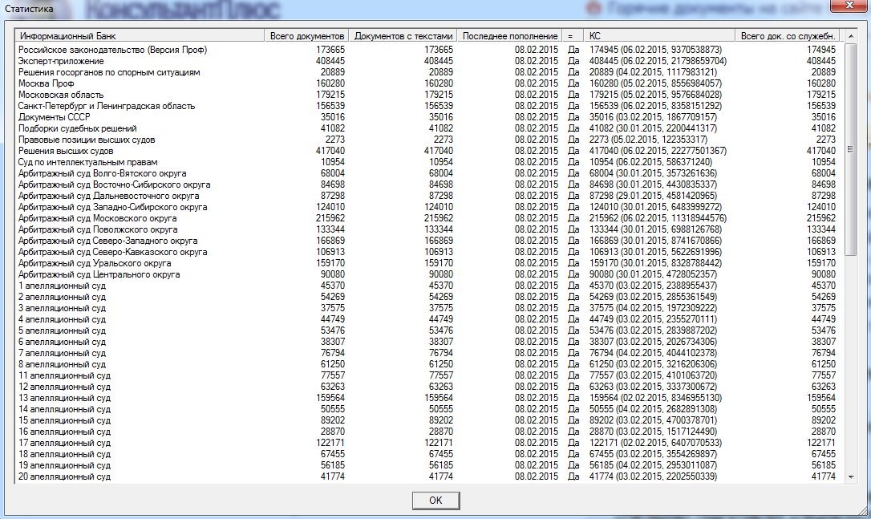The image size is (871, 519).
Task: Select the 7 апелляционный суд row
Action: click(427, 352)
